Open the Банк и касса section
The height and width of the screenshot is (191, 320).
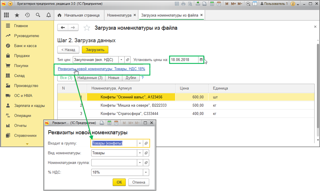[27, 46]
